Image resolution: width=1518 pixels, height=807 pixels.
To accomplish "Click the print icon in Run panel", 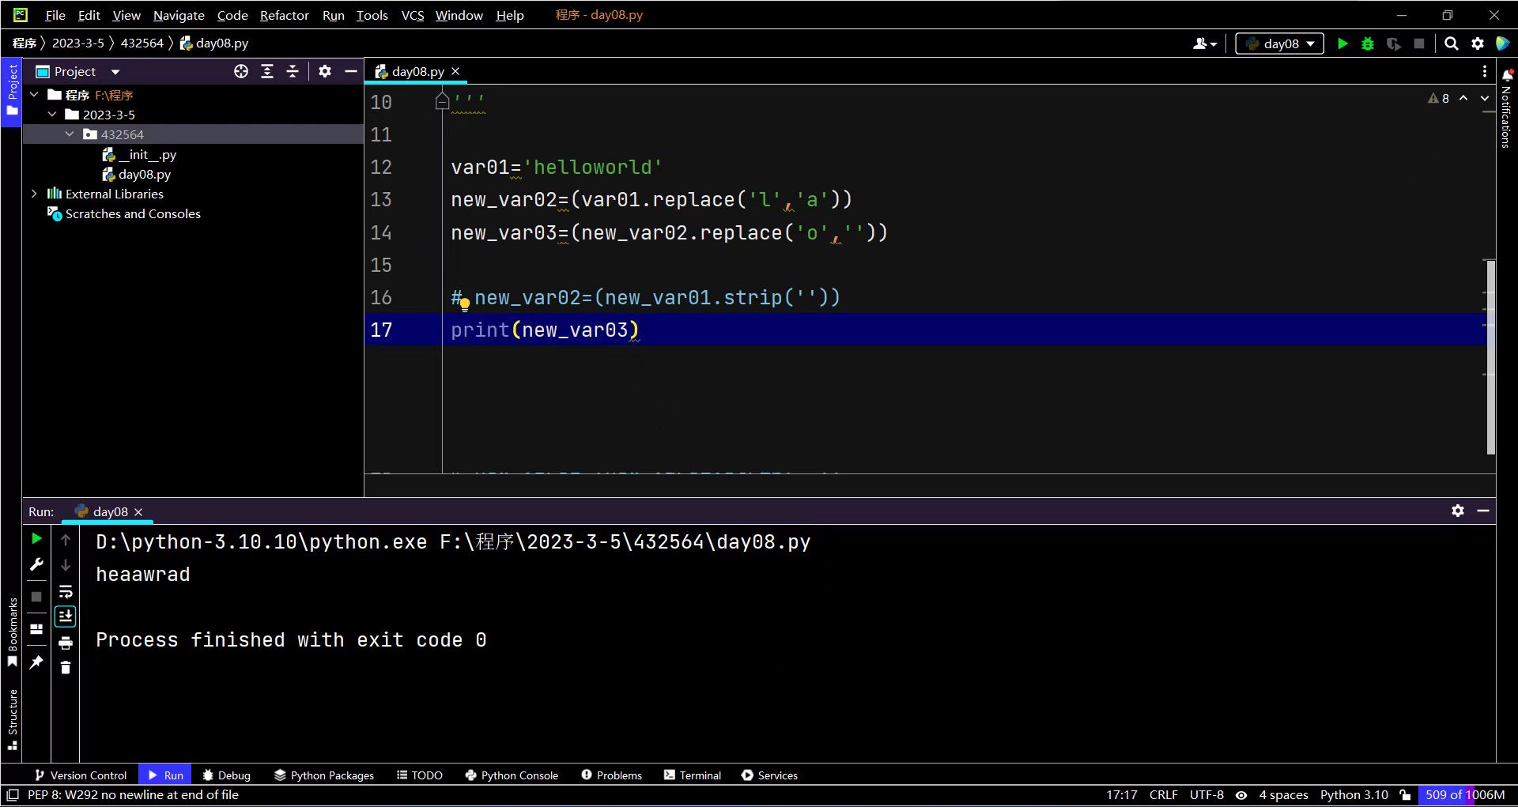I will (66, 643).
